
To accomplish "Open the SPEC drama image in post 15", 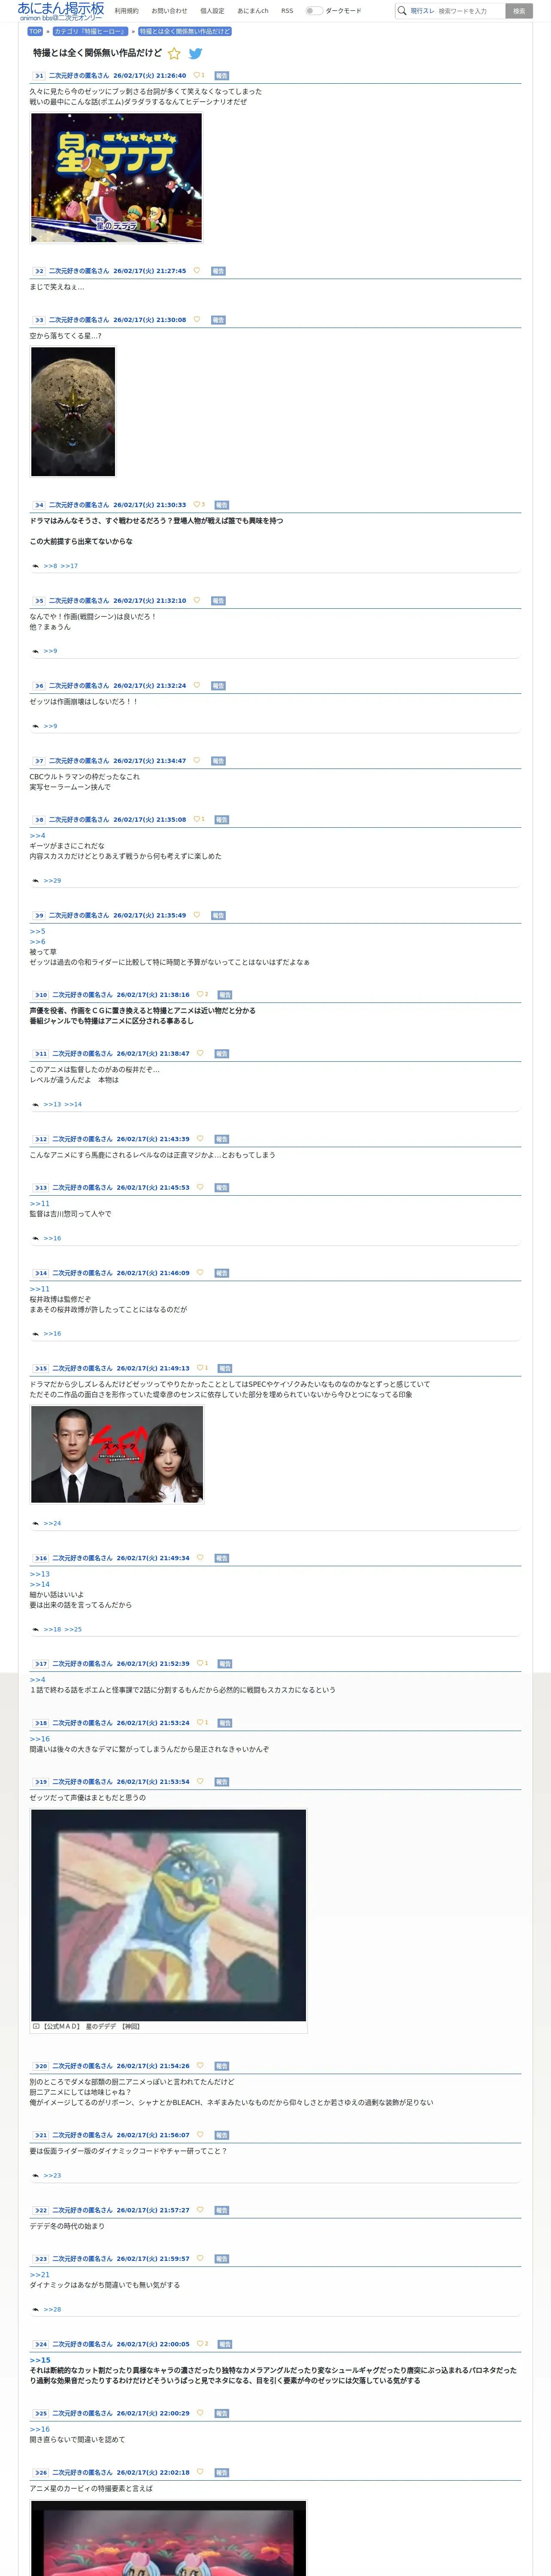I will [x=117, y=1454].
